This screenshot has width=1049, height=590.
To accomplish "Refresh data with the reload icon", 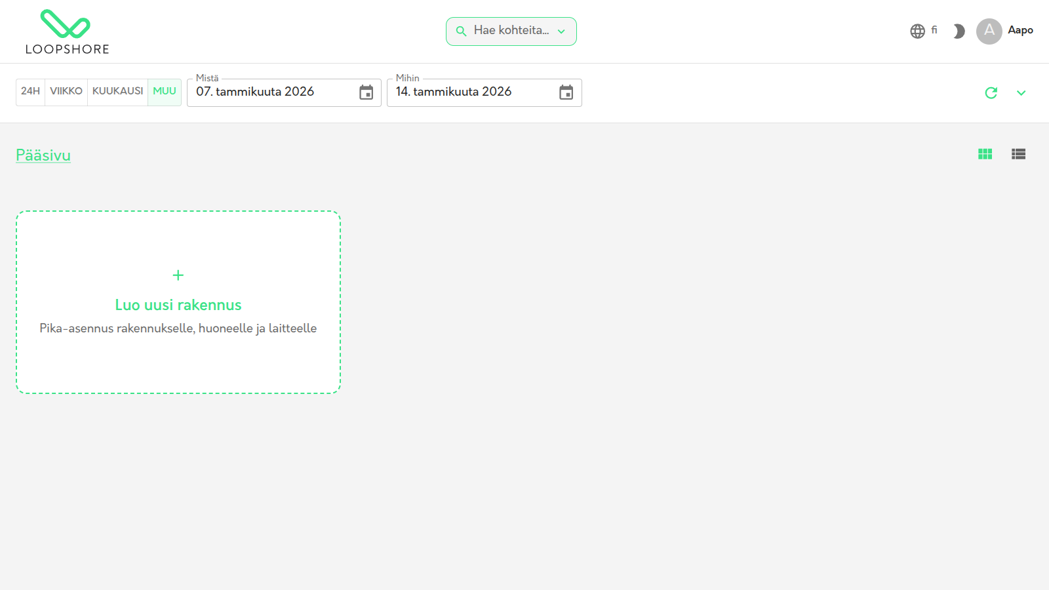I will tap(991, 92).
